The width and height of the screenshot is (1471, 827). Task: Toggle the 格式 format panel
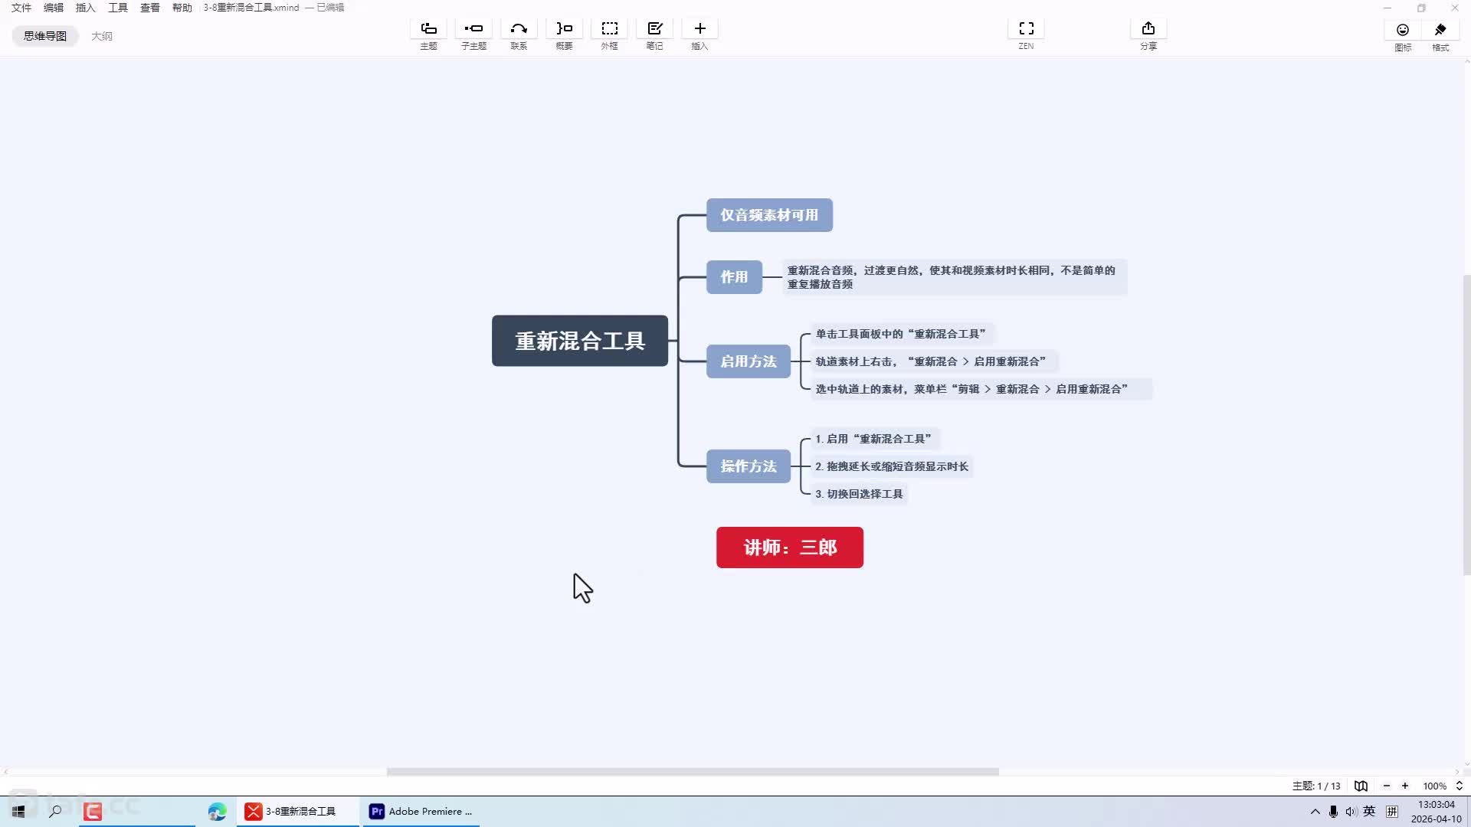(1440, 36)
